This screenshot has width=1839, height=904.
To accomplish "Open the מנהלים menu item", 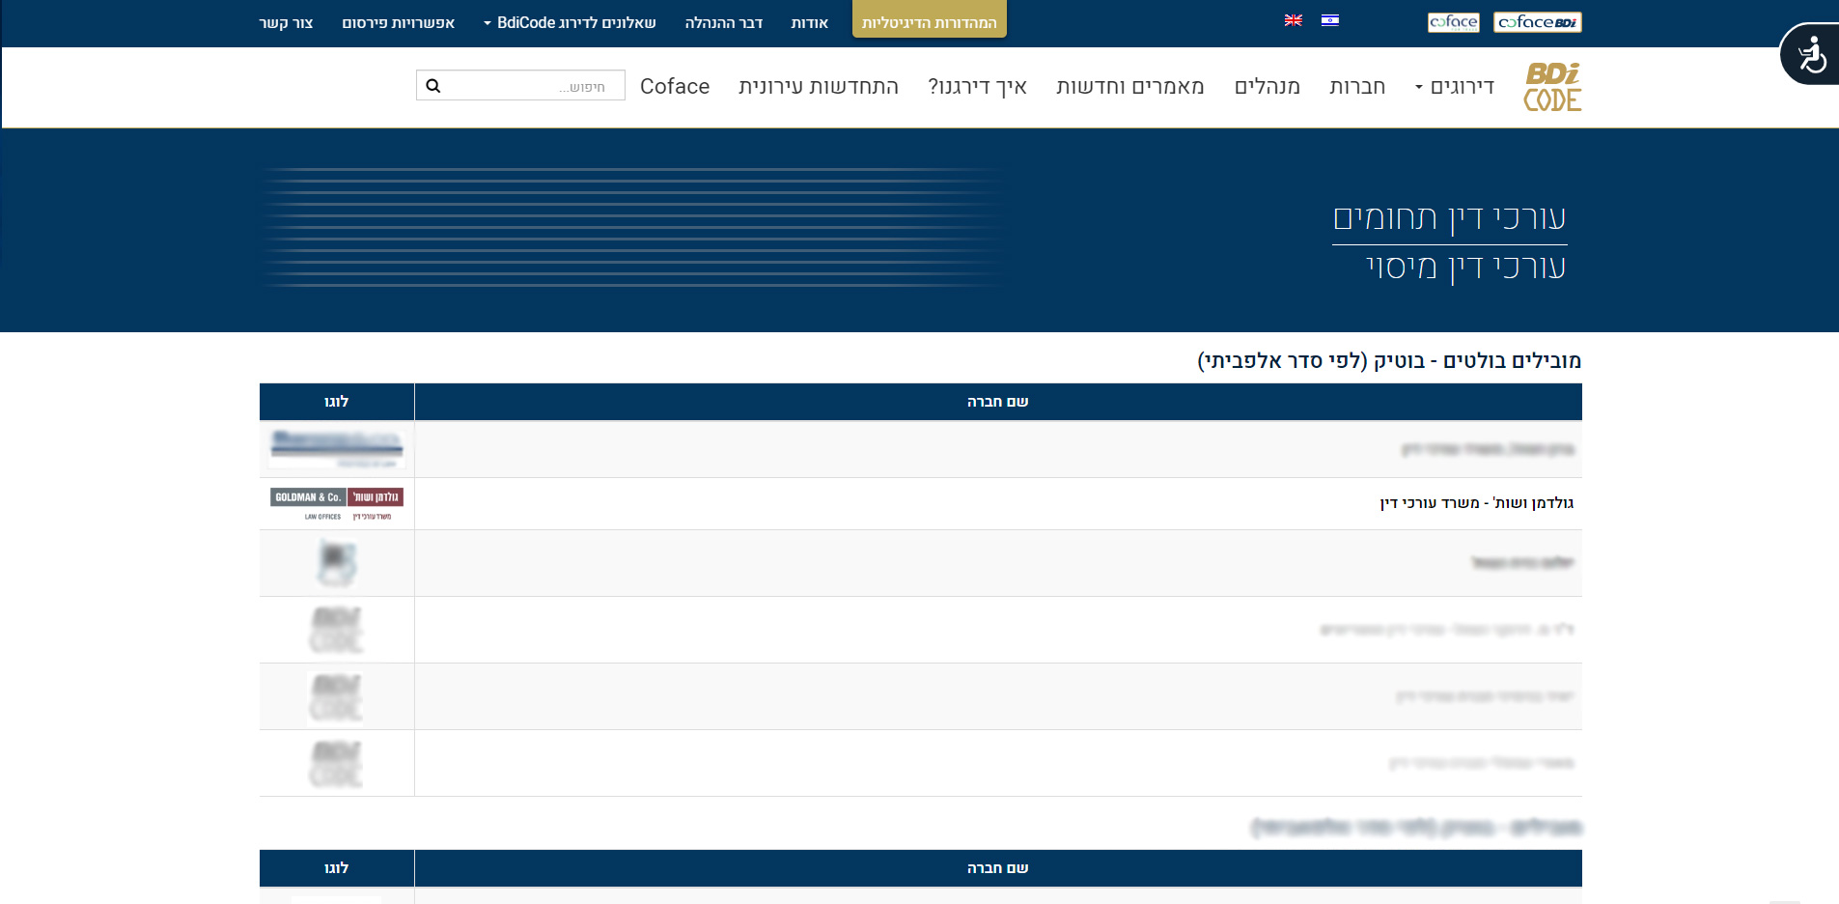I will 1267,87.
